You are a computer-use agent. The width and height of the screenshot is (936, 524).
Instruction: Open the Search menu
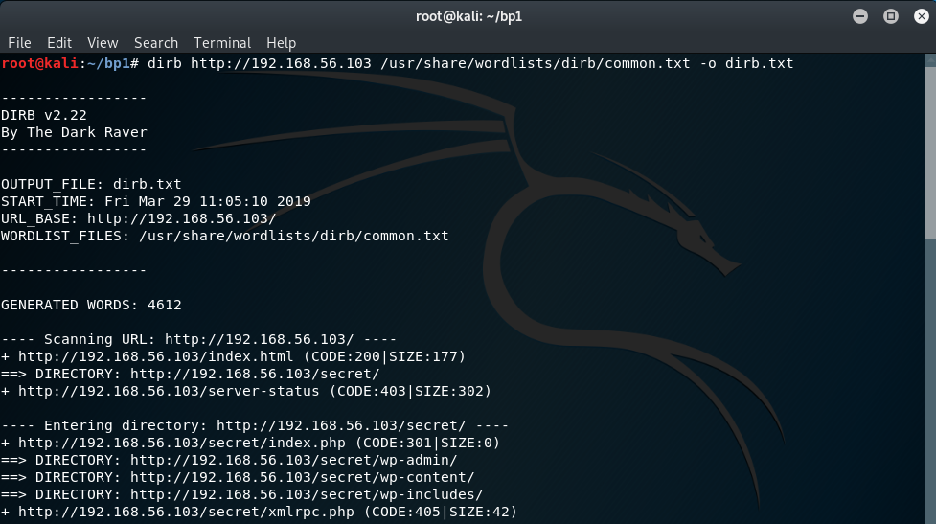coord(156,43)
